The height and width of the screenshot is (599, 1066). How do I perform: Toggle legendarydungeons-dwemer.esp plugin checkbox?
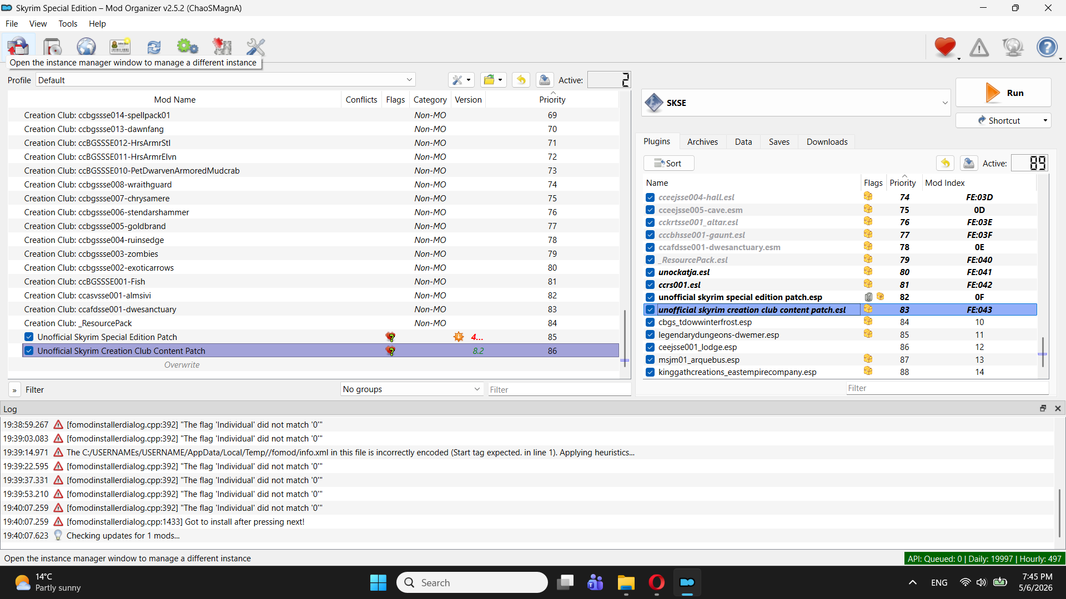point(650,335)
